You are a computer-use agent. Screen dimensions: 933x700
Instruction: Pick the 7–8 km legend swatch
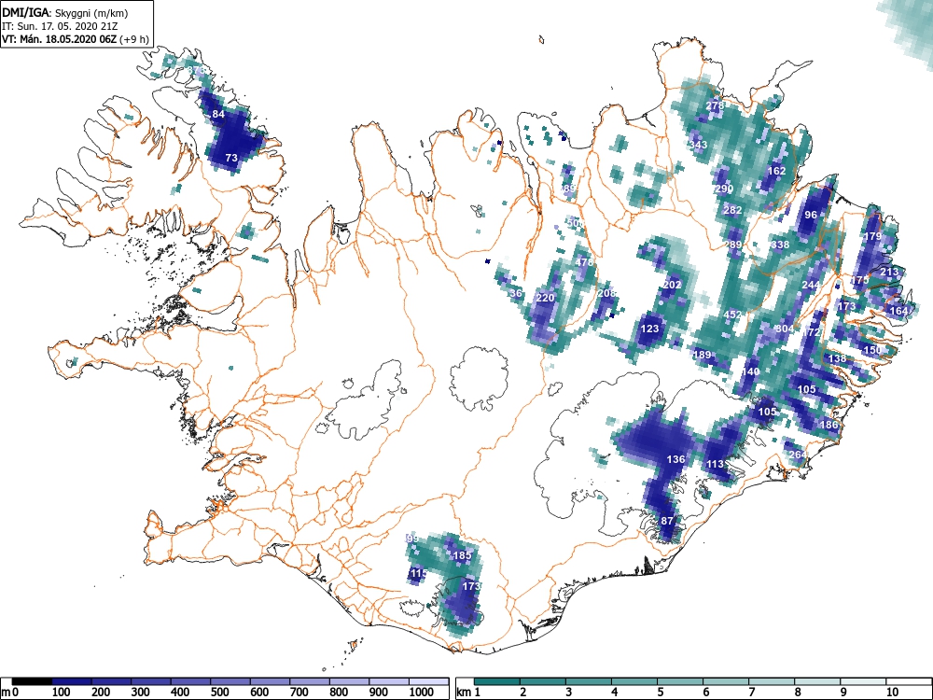point(772,681)
